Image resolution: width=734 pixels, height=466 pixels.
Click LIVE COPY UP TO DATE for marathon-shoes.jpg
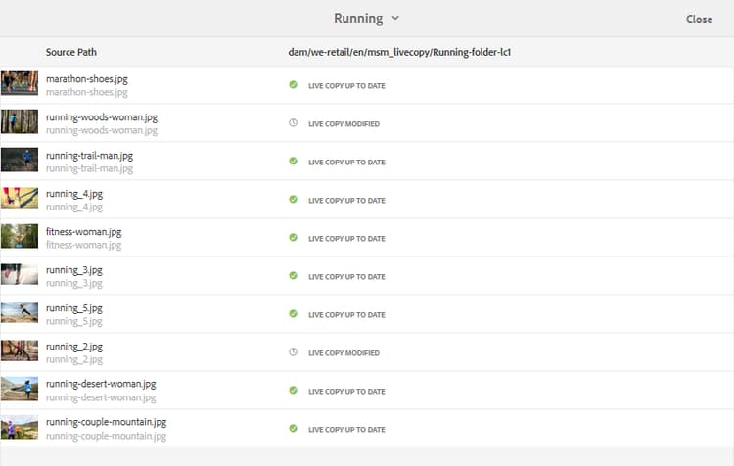(346, 86)
